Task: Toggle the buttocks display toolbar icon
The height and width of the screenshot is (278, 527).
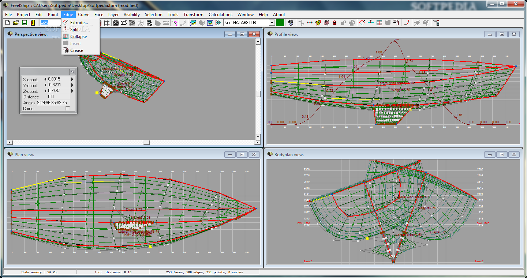Action: (124, 23)
